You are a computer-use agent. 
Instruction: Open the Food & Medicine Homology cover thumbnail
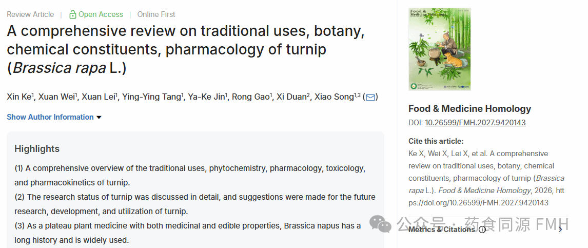pos(439,49)
